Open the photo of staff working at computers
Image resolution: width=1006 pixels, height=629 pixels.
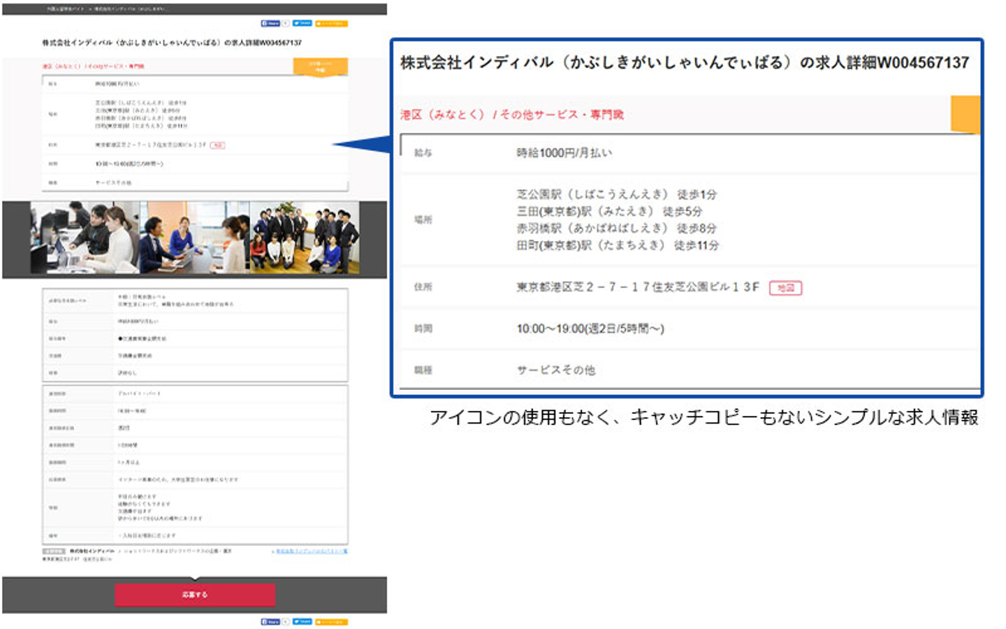pyautogui.click(x=85, y=238)
